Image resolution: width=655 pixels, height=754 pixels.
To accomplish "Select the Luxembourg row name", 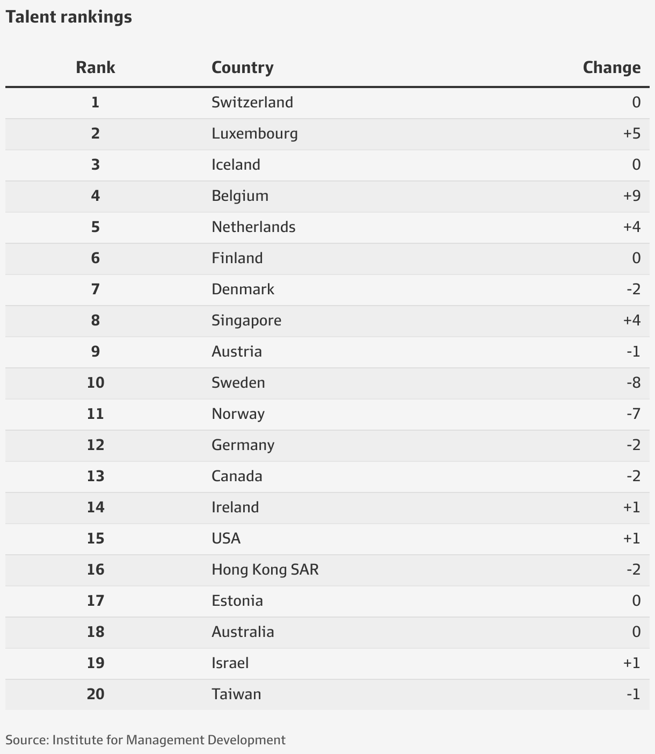I will 254,133.
